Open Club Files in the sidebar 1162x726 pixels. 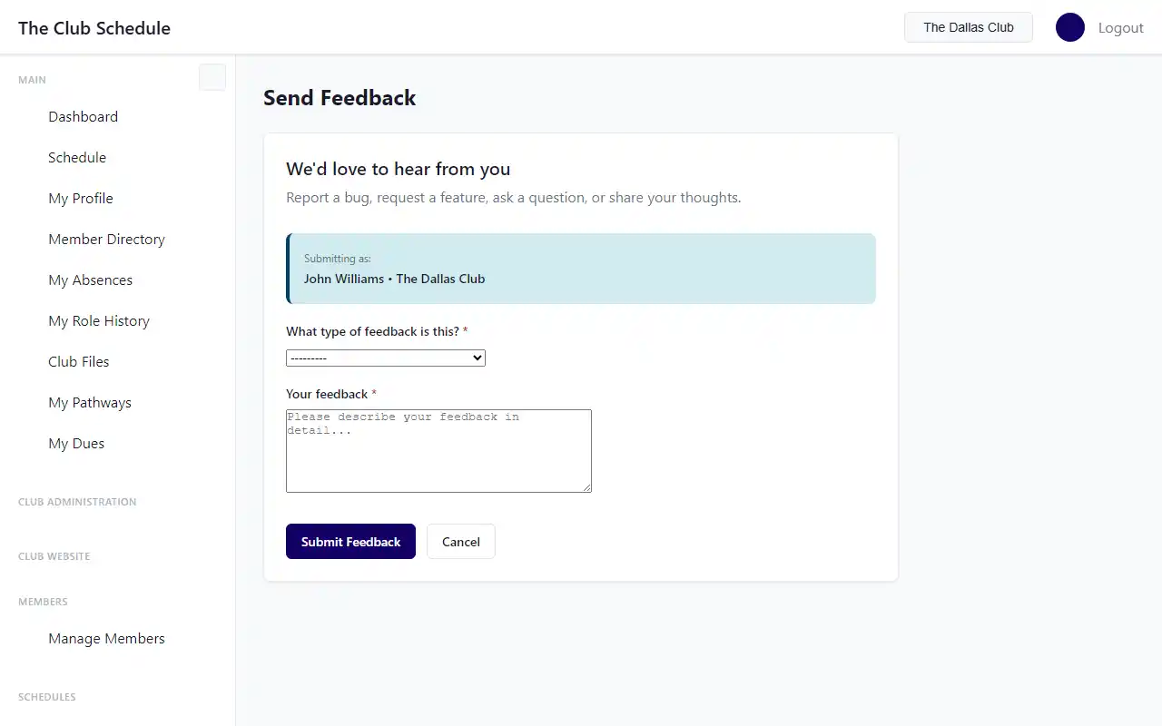click(78, 361)
